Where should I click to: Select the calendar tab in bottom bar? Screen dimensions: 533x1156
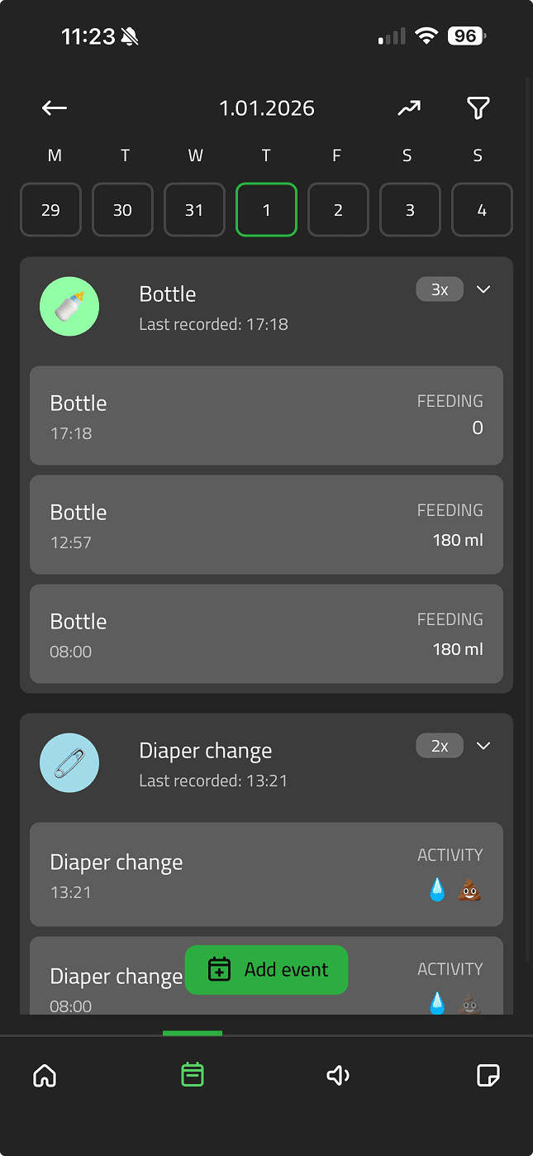193,1075
